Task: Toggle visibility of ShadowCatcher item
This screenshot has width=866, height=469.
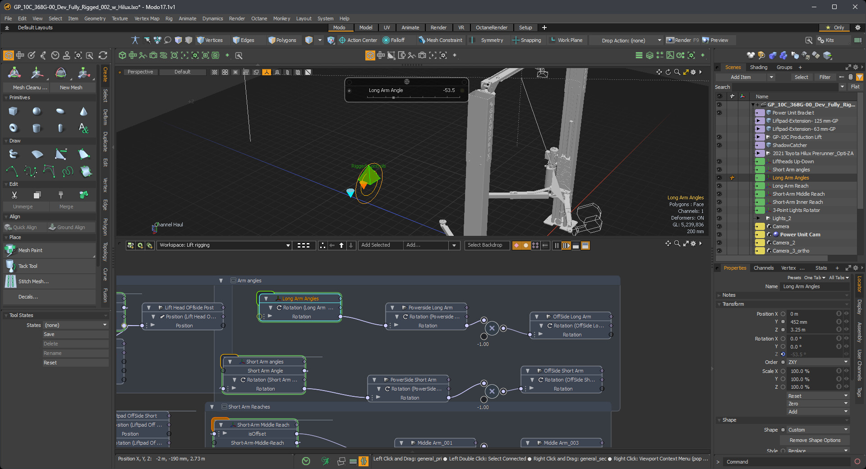Action: 719,145
